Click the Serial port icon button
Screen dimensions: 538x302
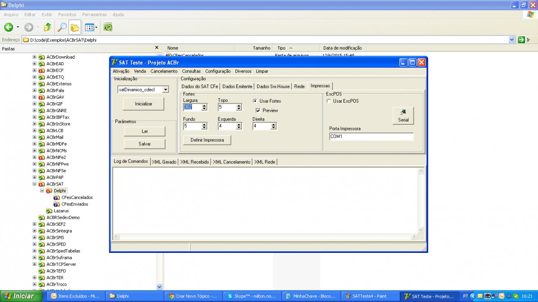click(403, 116)
